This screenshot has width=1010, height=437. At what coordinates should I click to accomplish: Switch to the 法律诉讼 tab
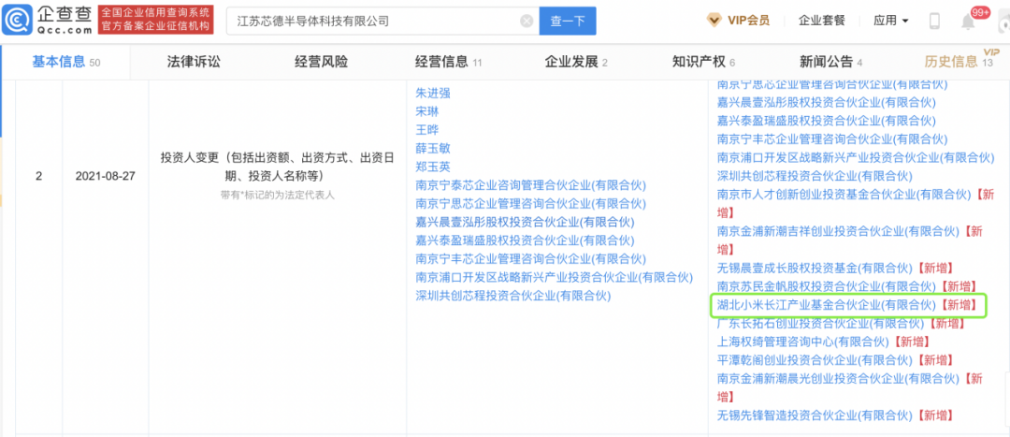pyautogui.click(x=194, y=62)
